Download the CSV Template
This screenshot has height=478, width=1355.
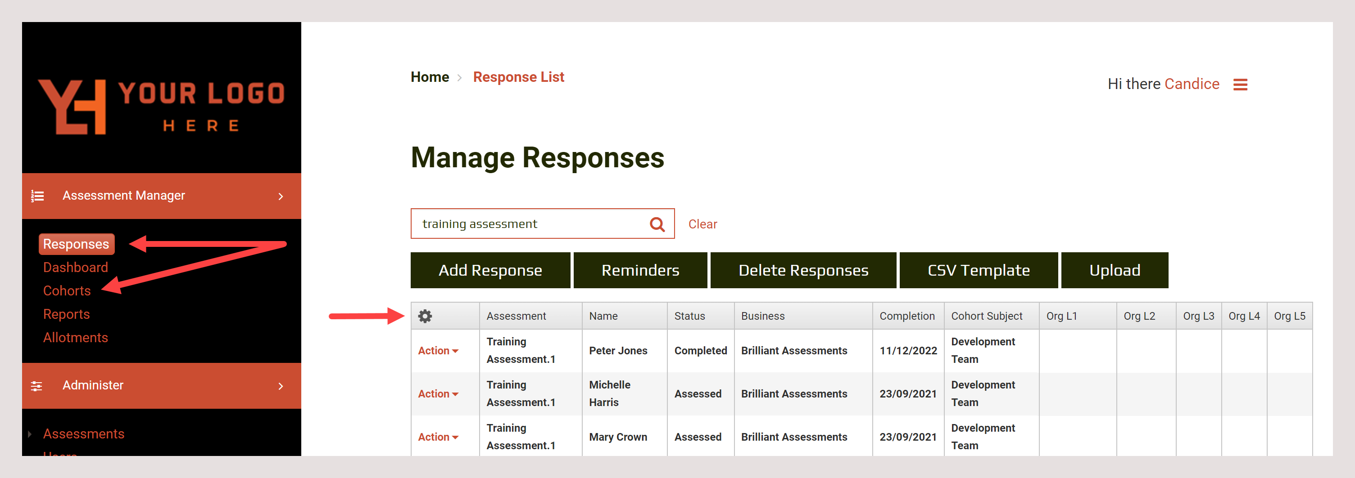tap(979, 270)
